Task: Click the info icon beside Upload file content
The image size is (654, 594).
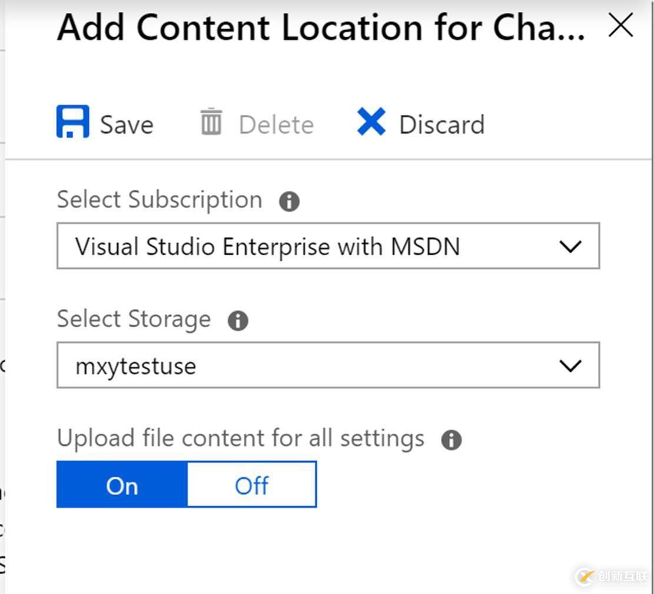Action: [451, 439]
